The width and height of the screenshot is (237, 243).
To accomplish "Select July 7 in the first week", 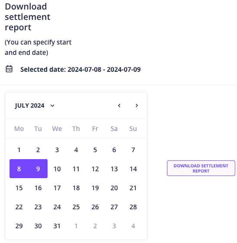I will [x=133, y=150].
